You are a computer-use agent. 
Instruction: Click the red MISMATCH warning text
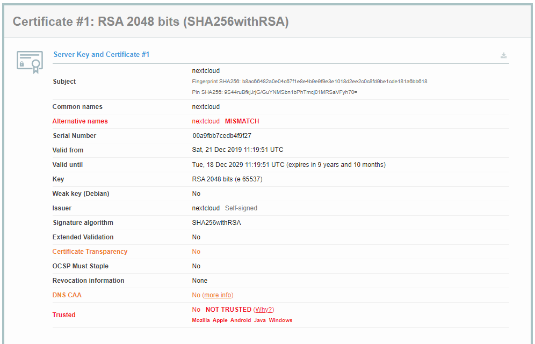click(x=242, y=121)
